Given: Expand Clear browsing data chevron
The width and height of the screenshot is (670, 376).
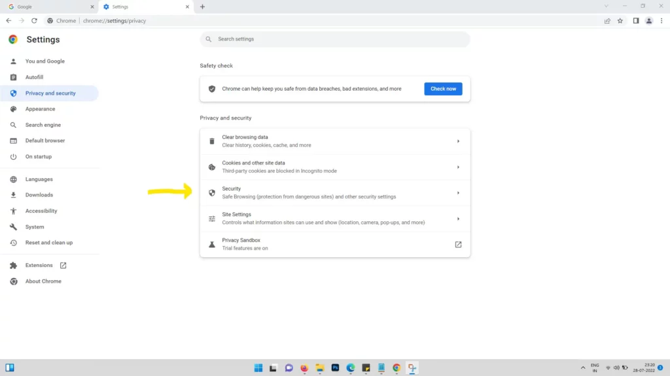Looking at the screenshot, I should click(x=458, y=141).
